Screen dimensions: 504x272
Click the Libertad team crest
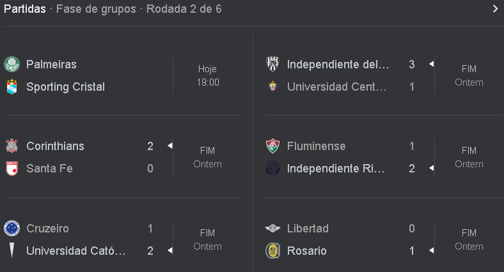[272, 228]
